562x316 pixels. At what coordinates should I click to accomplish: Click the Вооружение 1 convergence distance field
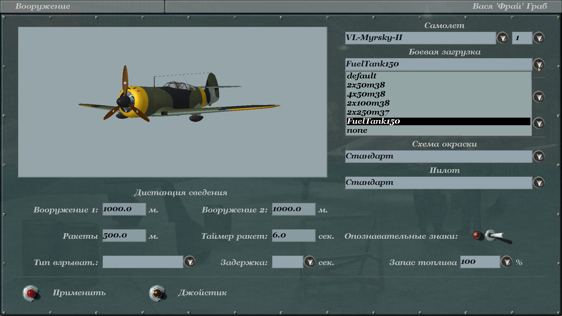tap(124, 209)
